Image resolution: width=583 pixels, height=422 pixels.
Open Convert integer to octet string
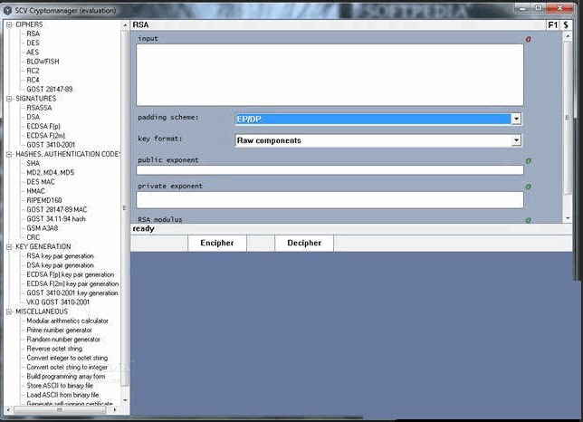[67, 359]
